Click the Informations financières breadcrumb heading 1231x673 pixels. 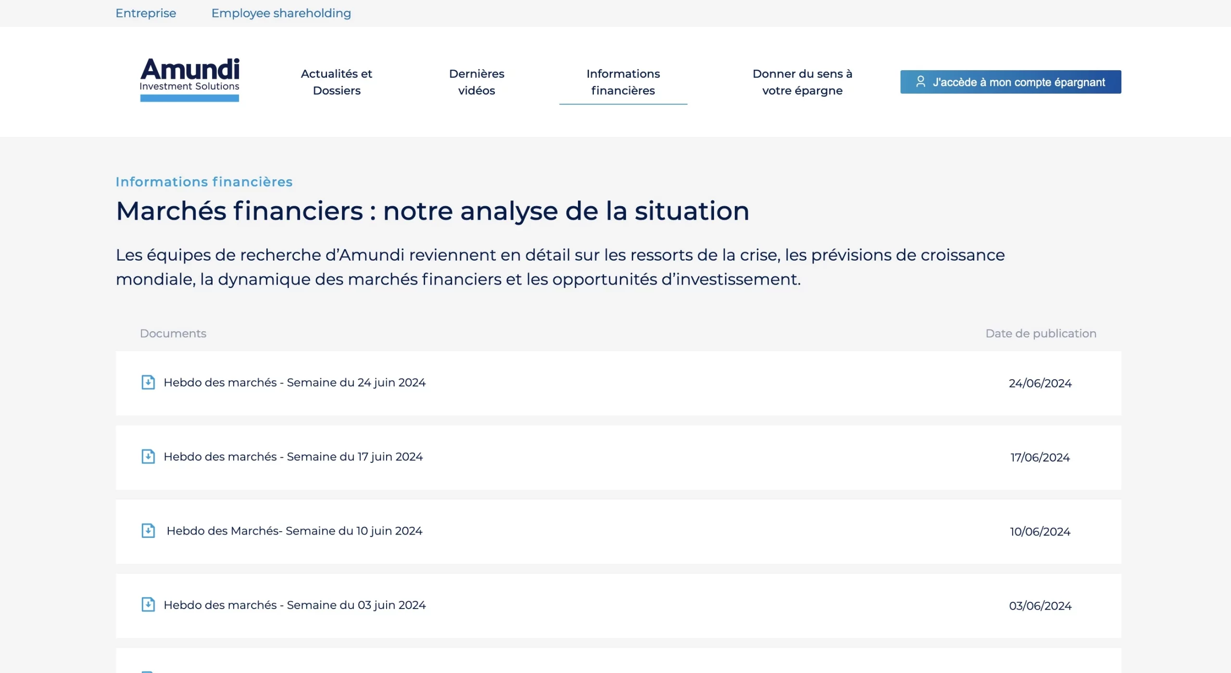(x=204, y=182)
